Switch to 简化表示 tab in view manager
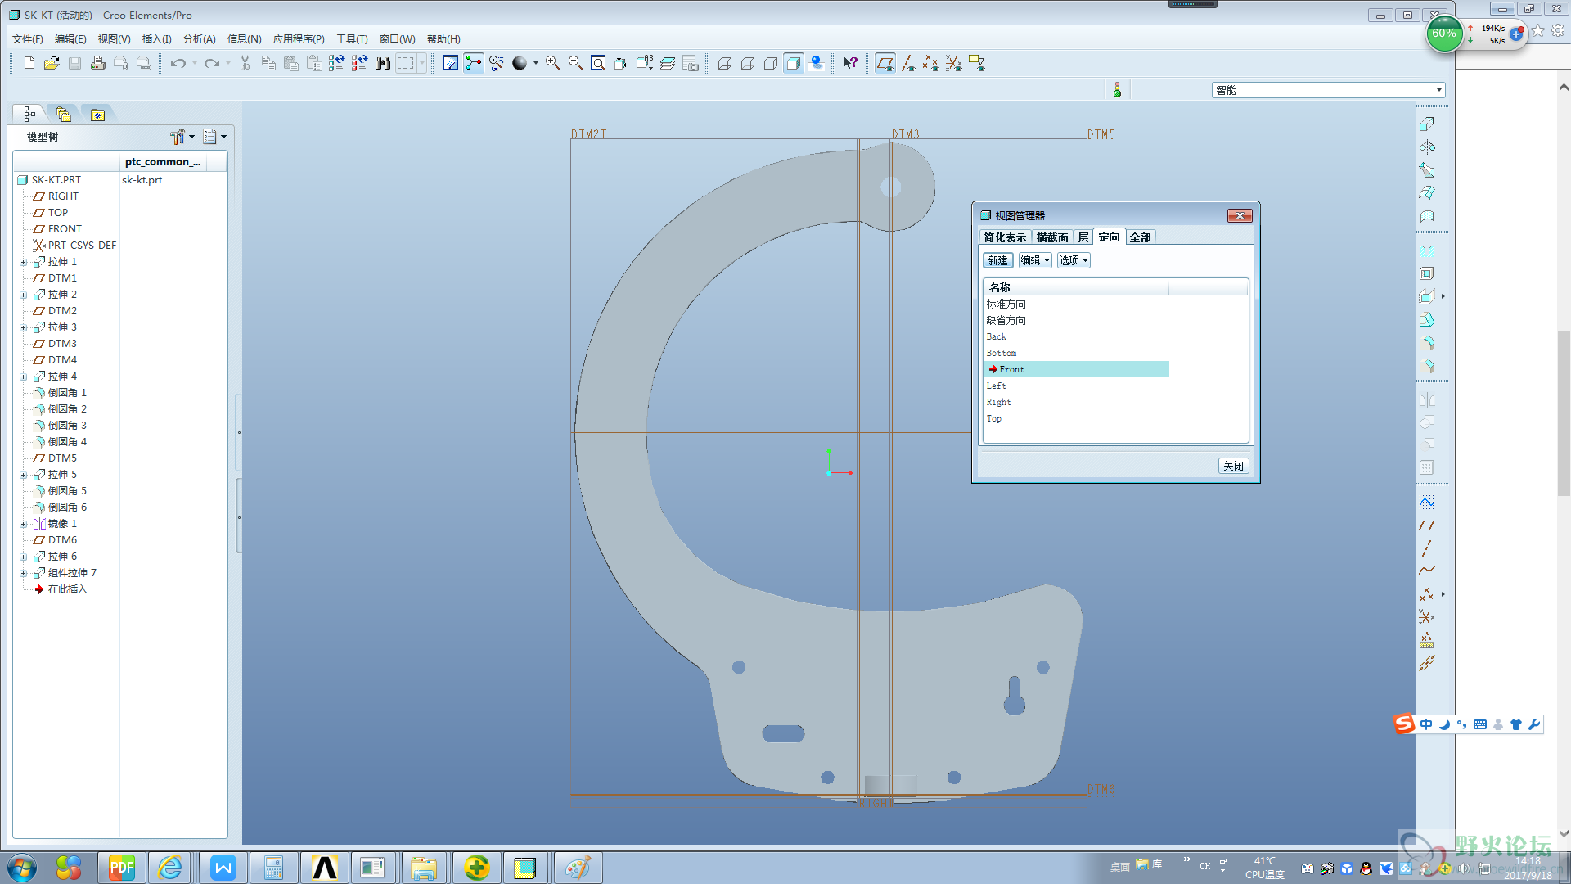Image resolution: width=1571 pixels, height=884 pixels. [x=1005, y=237]
